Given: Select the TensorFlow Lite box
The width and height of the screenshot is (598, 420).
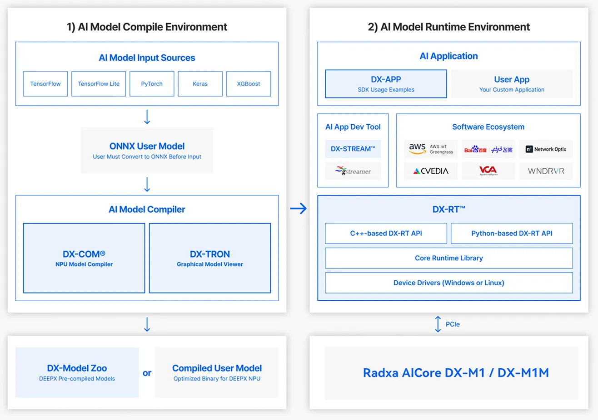Looking at the screenshot, I should coord(99,84).
